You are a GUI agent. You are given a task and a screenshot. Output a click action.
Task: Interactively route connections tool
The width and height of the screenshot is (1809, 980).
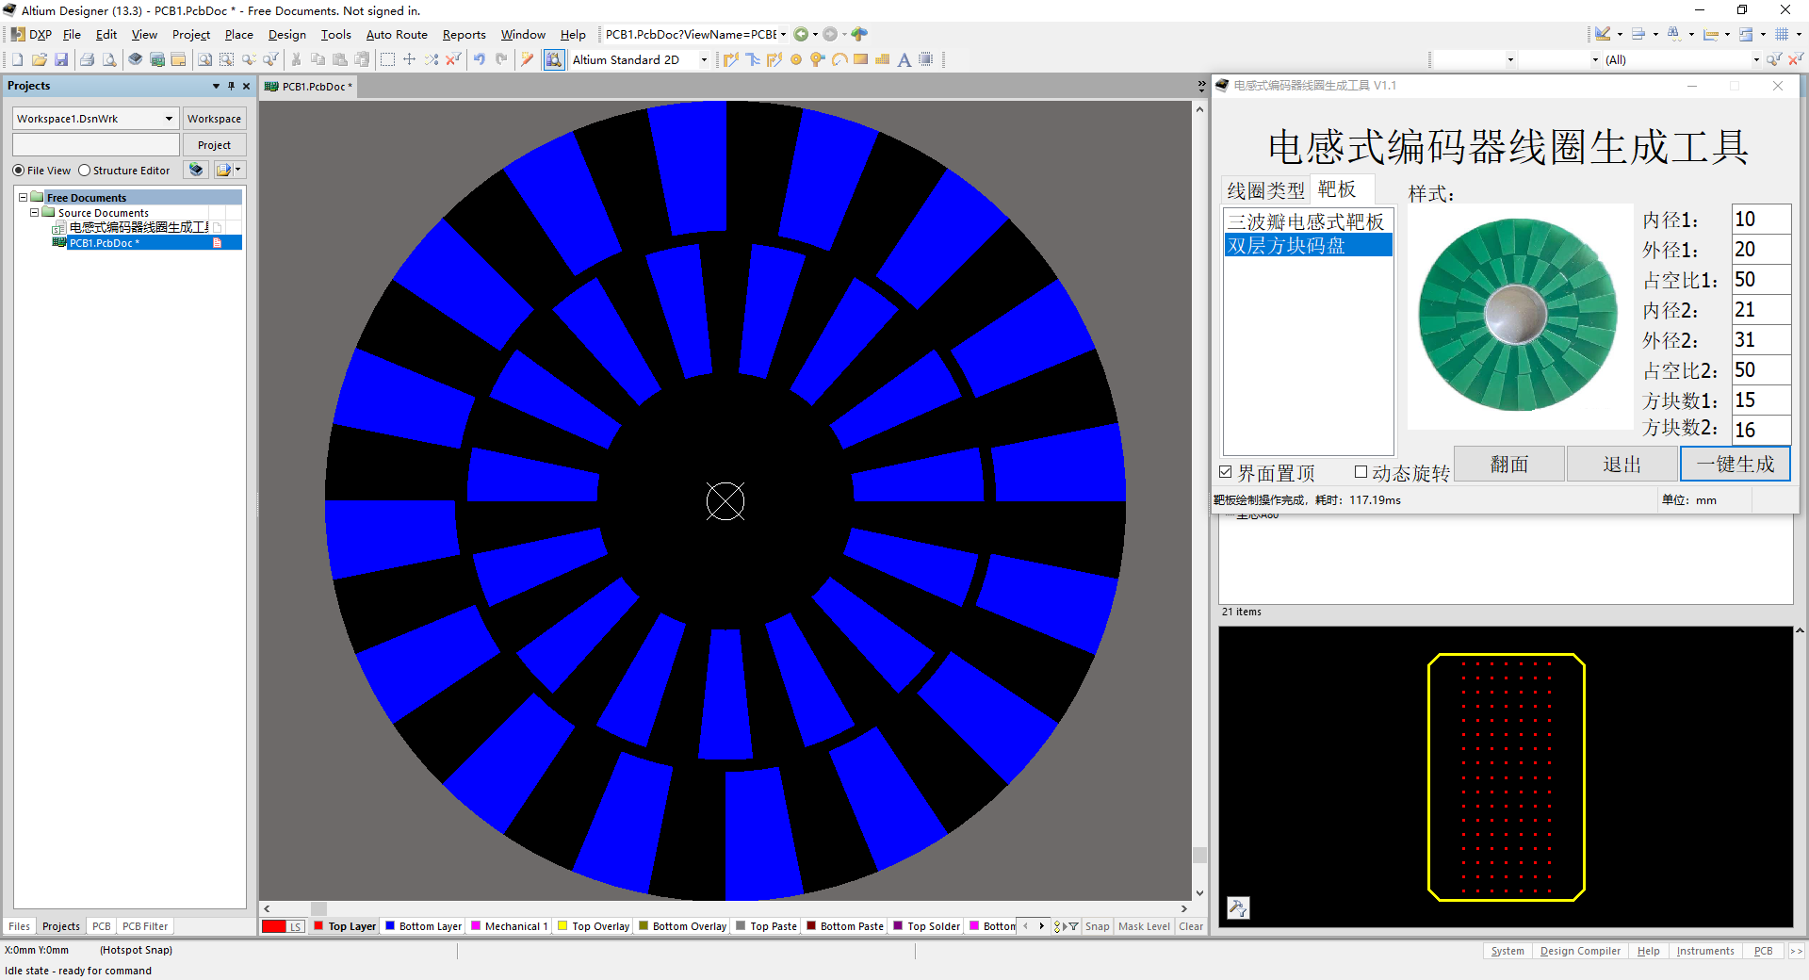click(x=731, y=59)
